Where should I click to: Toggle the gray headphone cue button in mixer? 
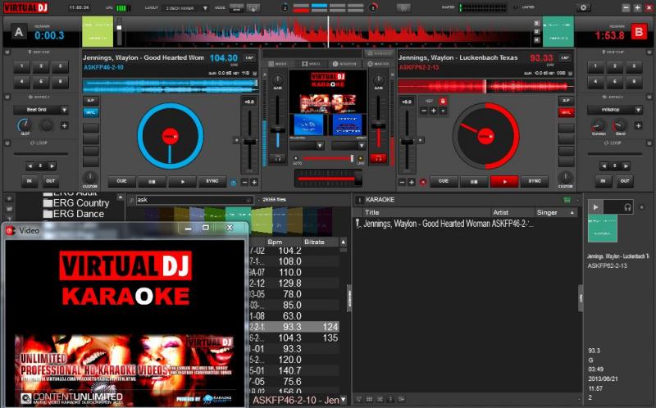277,158
